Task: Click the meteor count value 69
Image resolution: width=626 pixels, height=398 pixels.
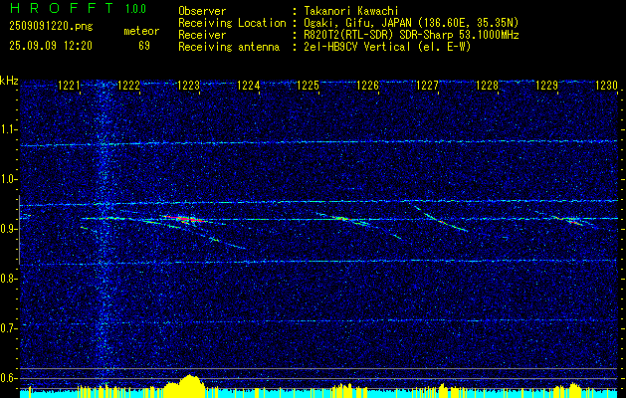Action: [x=144, y=46]
